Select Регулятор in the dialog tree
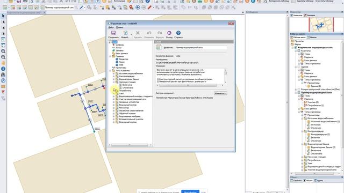 point(124,108)
